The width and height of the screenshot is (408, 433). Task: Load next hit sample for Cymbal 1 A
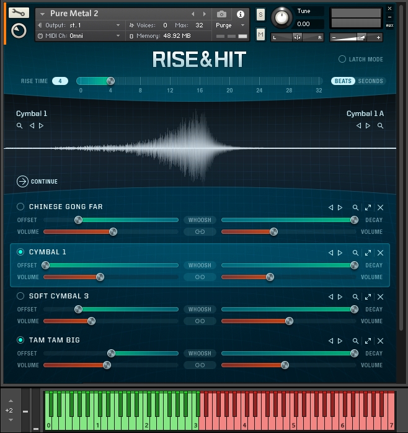[x=368, y=126]
